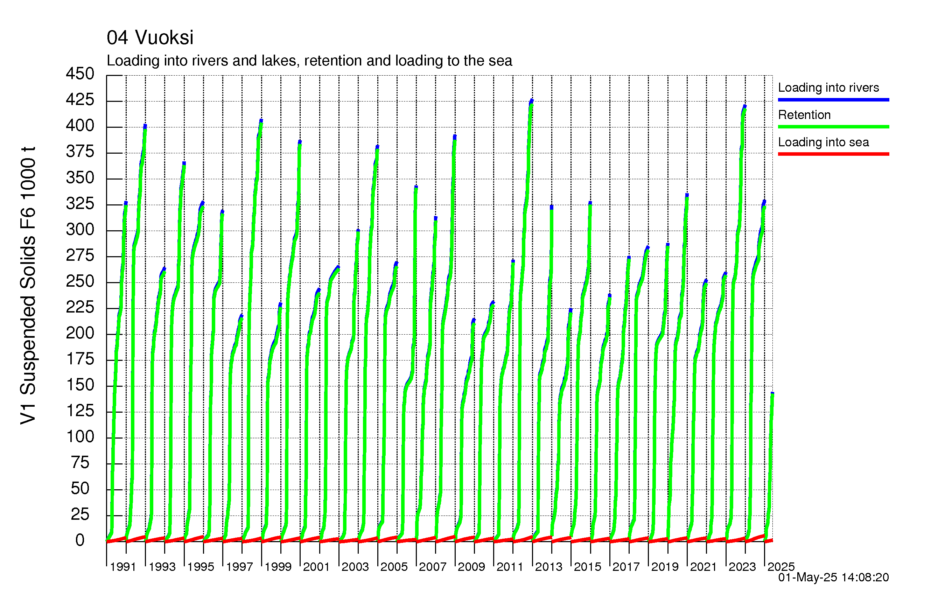This screenshot has width=945, height=595.
Task: Click the x-axis year label 2009
Action: [471, 567]
